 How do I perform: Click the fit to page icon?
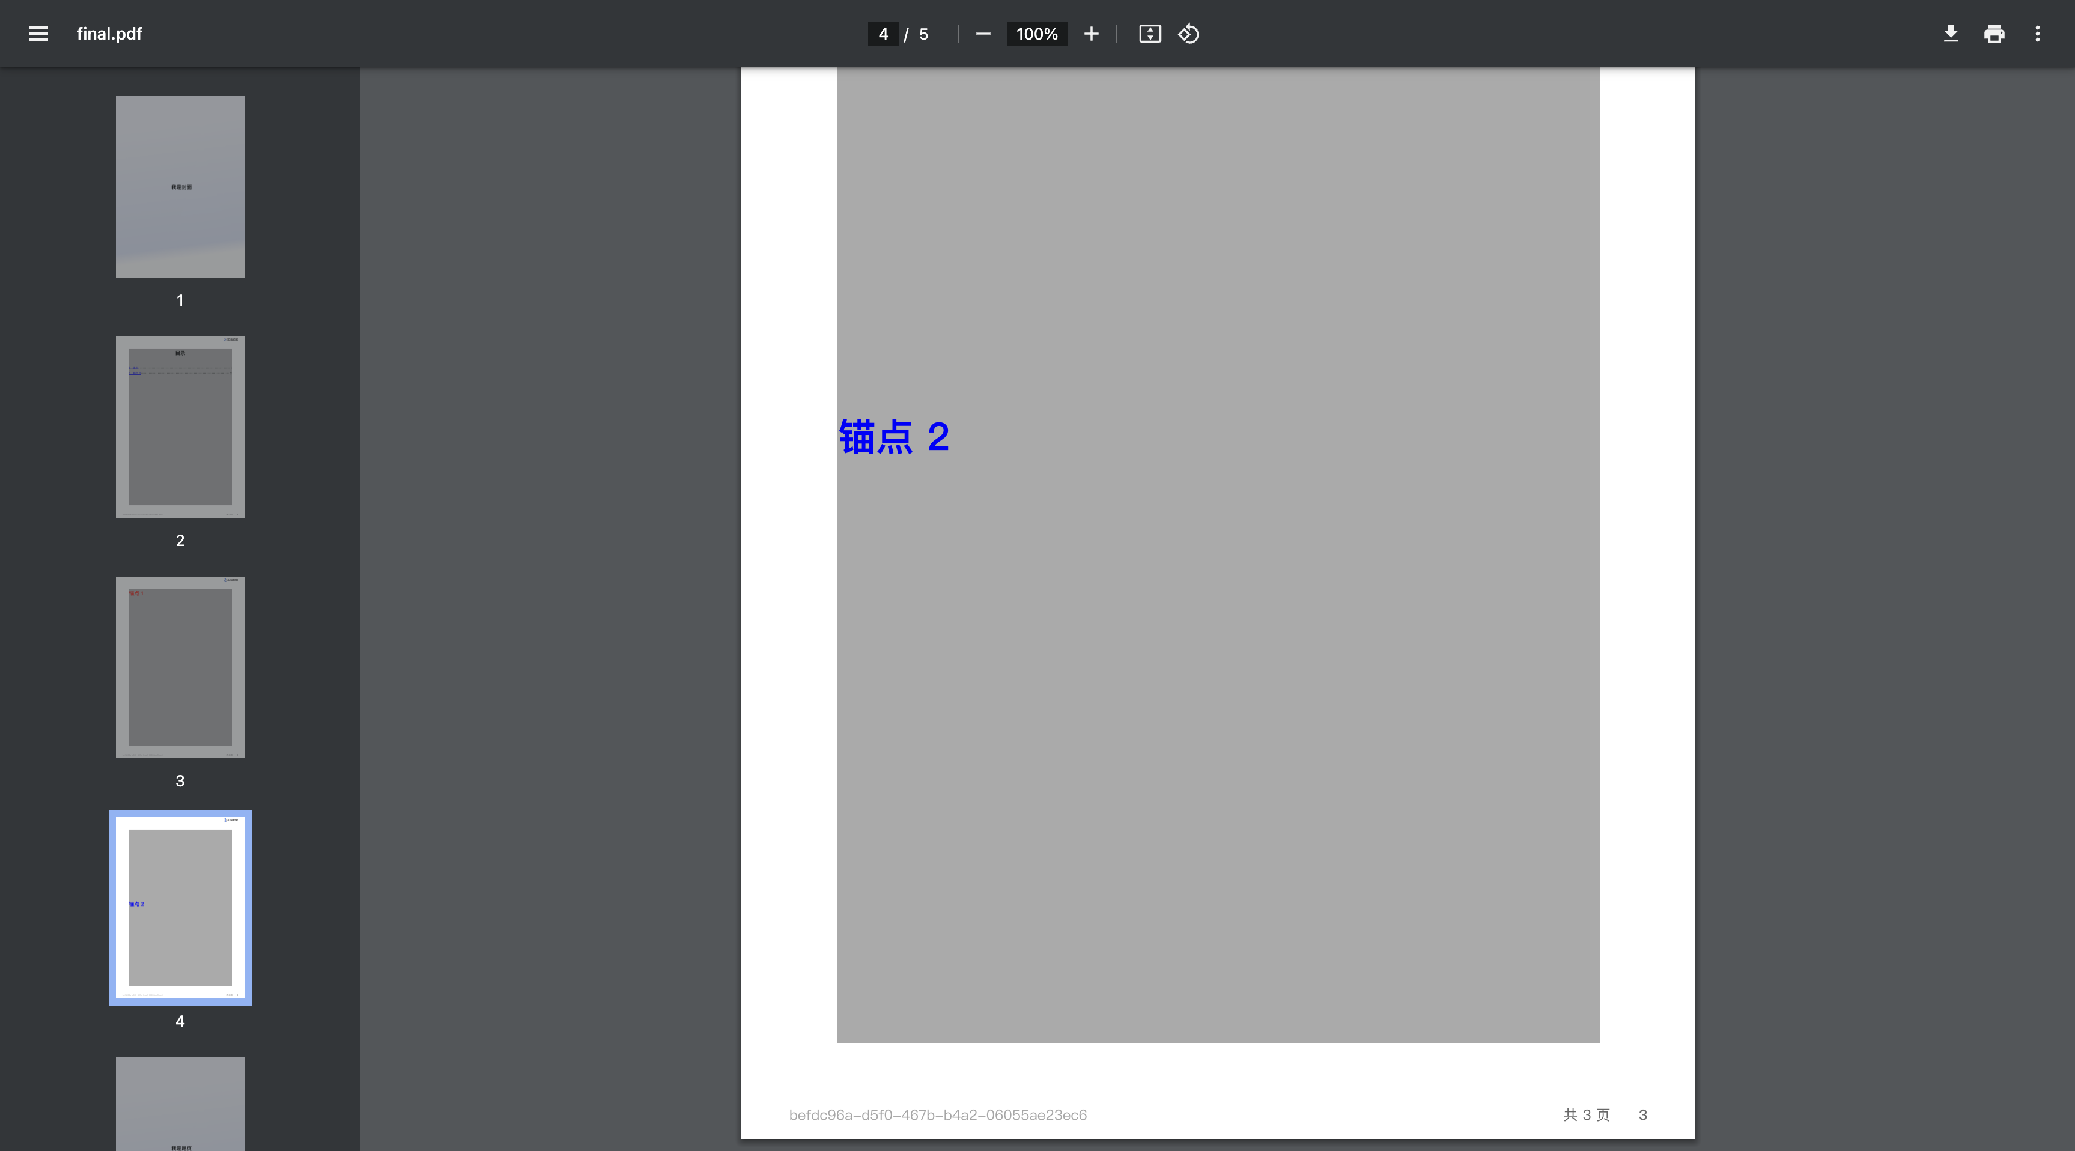tap(1149, 34)
